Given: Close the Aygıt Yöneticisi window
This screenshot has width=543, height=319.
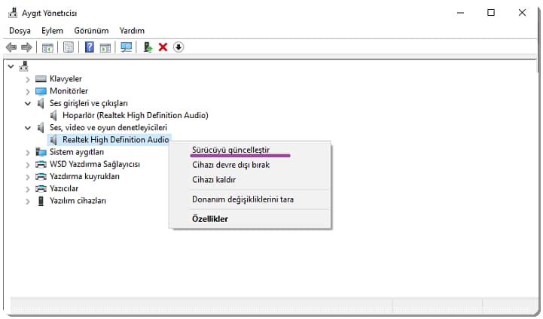Looking at the screenshot, I should [x=522, y=13].
